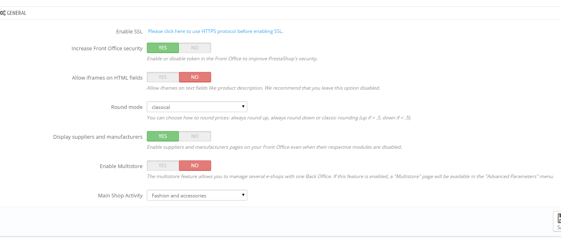The width and height of the screenshot is (561, 242).
Task: Enable iframes on HTML fields with YES
Action: coord(163,77)
